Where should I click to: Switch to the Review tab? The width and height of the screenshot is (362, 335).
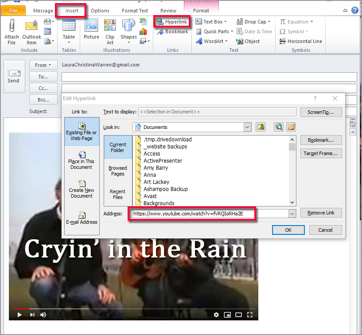168,11
